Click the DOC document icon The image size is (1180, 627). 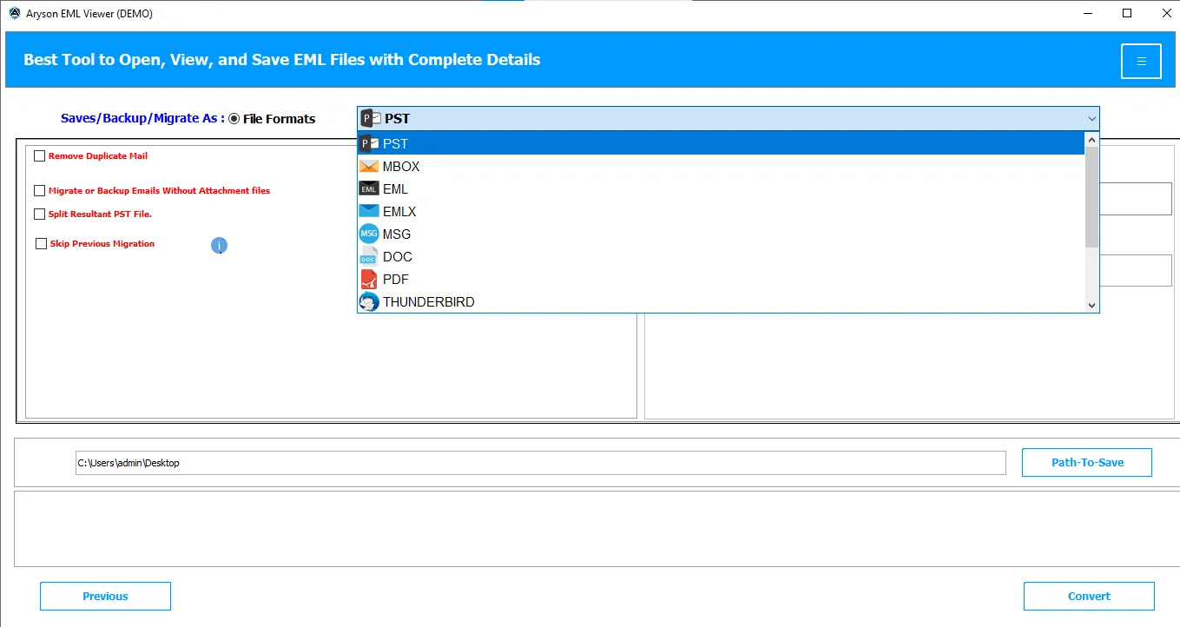point(369,257)
